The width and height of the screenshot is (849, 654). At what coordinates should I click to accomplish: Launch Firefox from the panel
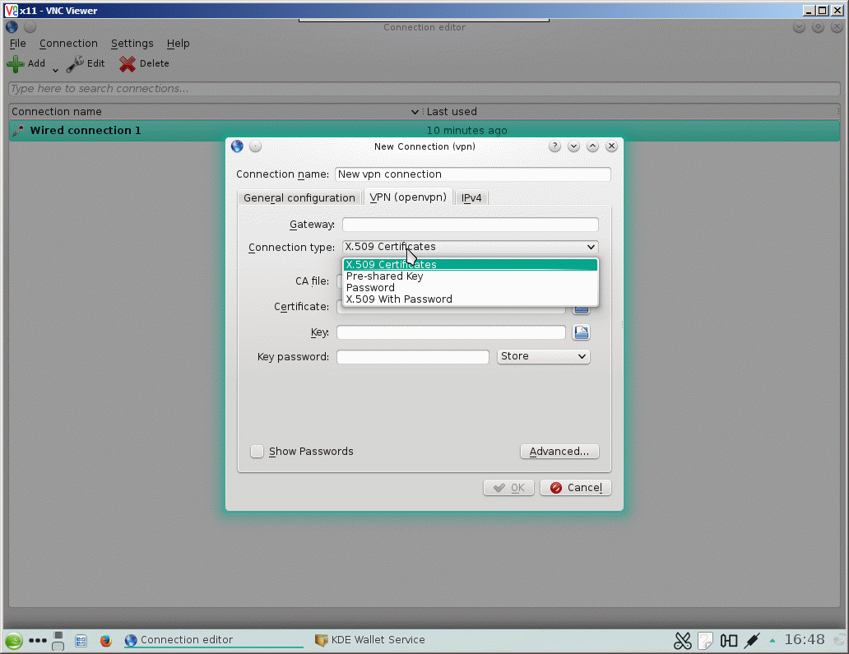106,641
